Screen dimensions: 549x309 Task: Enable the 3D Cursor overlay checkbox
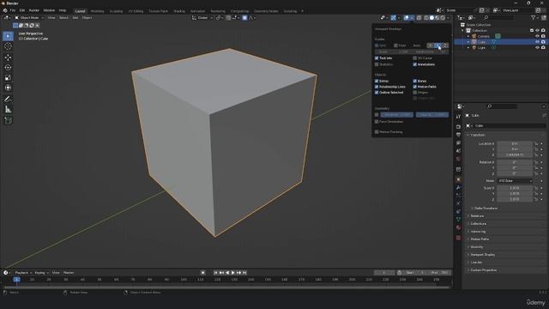[x=415, y=58]
